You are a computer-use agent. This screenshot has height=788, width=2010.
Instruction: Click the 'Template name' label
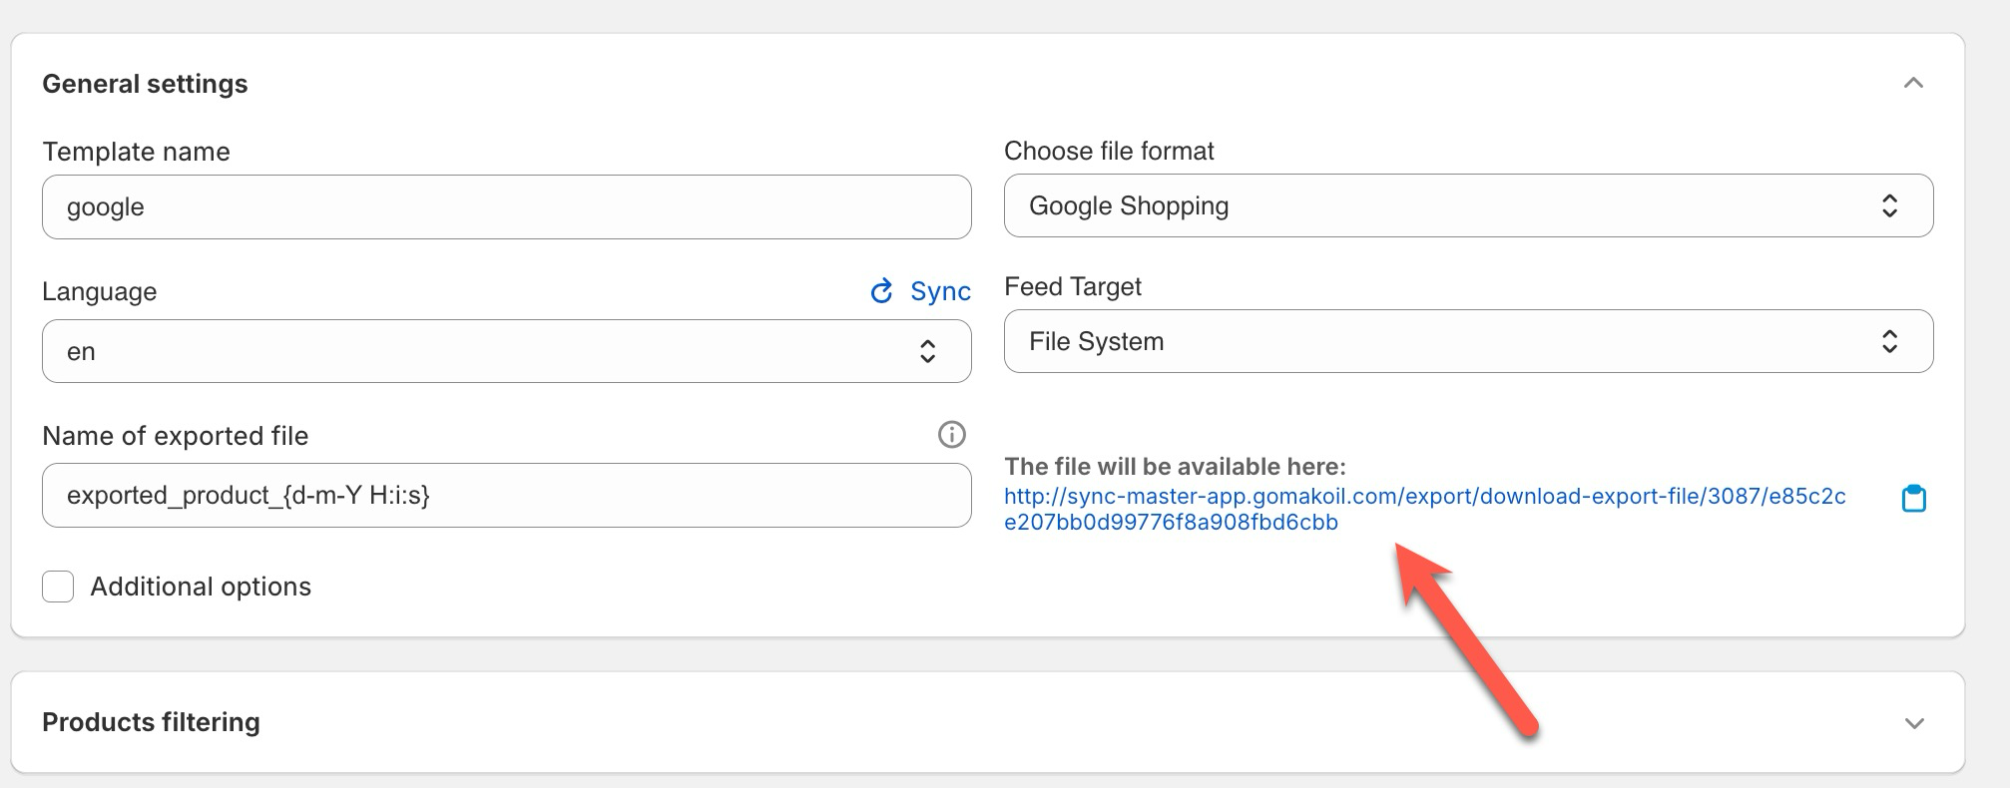pyautogui.click(x=136, y=152)
